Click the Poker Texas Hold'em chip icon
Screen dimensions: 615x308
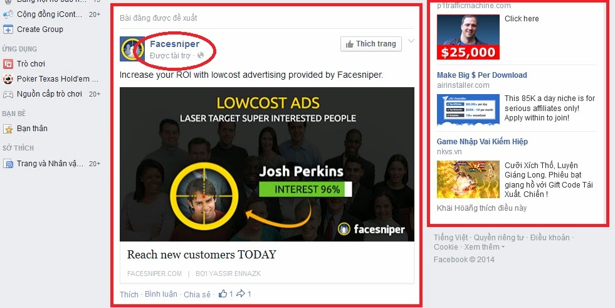click(8, 79)
